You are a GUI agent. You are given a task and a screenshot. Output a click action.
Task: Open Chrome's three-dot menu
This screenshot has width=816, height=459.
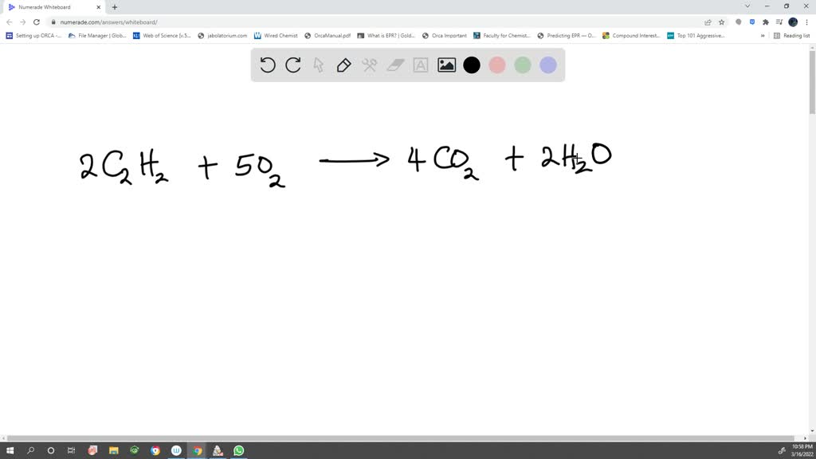click(x=806, y=22)
